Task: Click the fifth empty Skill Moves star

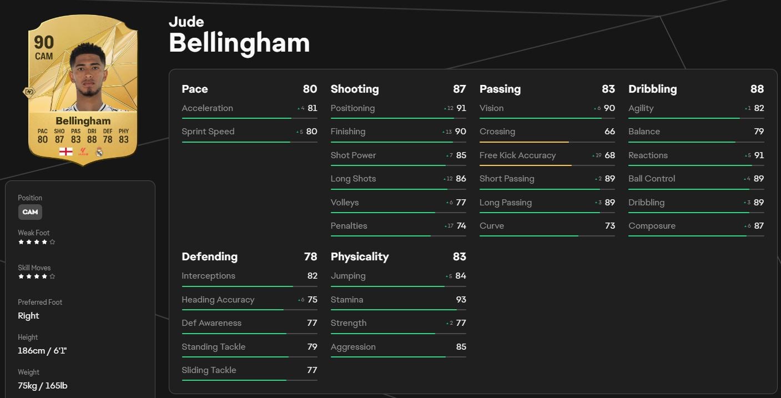Action: pyautogui.click(x=53, y=276)
